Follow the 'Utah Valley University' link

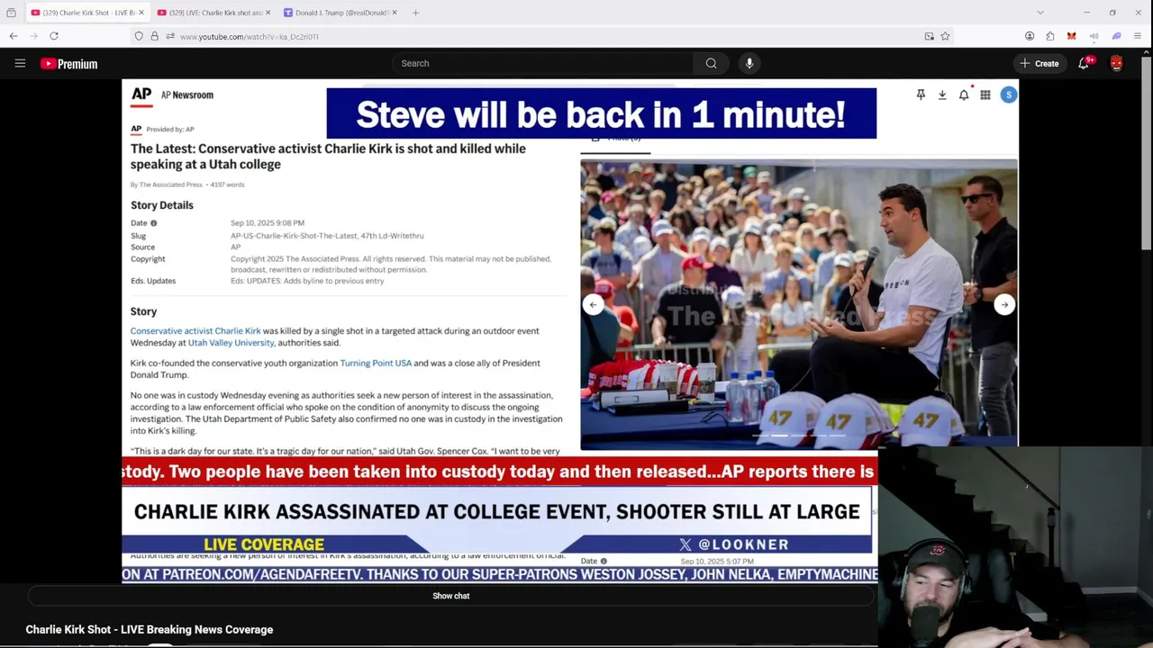point(231,343)
